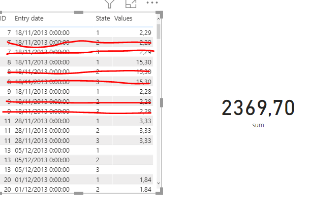The image size is (310, 217).
Task: Click value 3,33 in ID 11 state 3 row
Action: [145, 140]
